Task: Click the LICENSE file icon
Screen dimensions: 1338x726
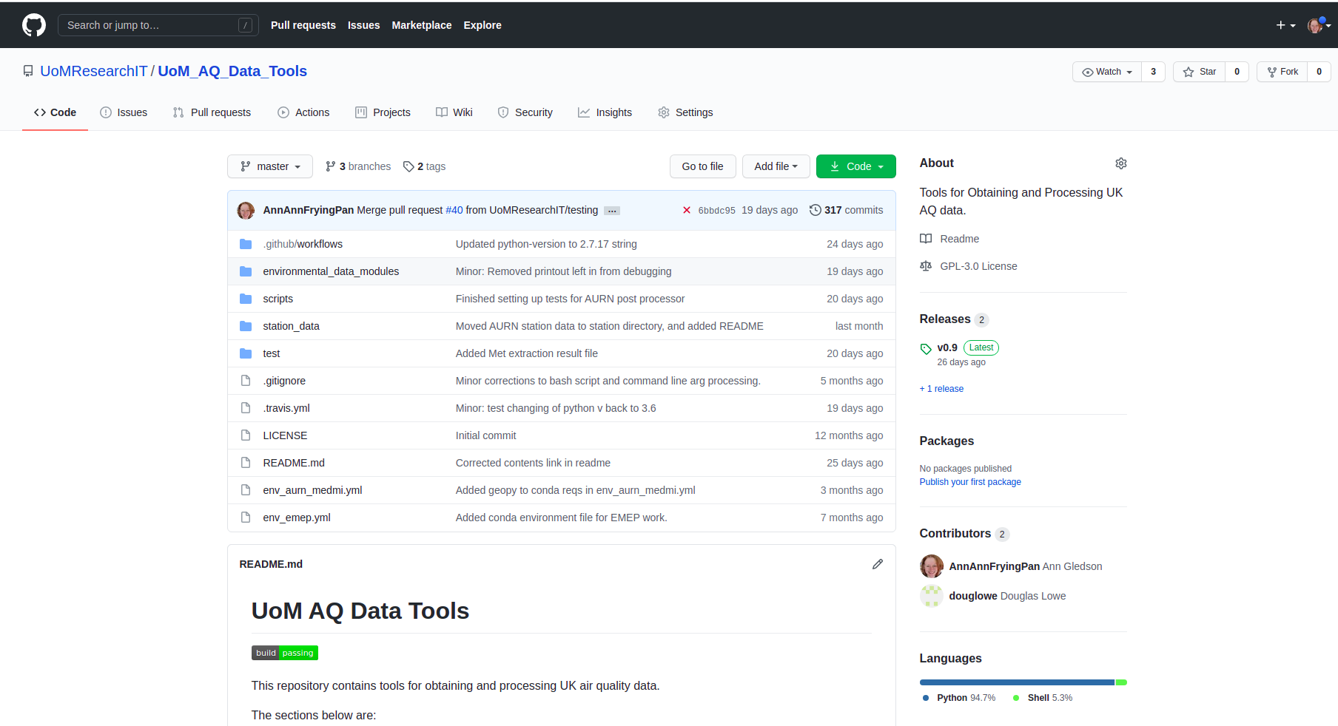Action: pyautogui.click(x=246, y=435)
